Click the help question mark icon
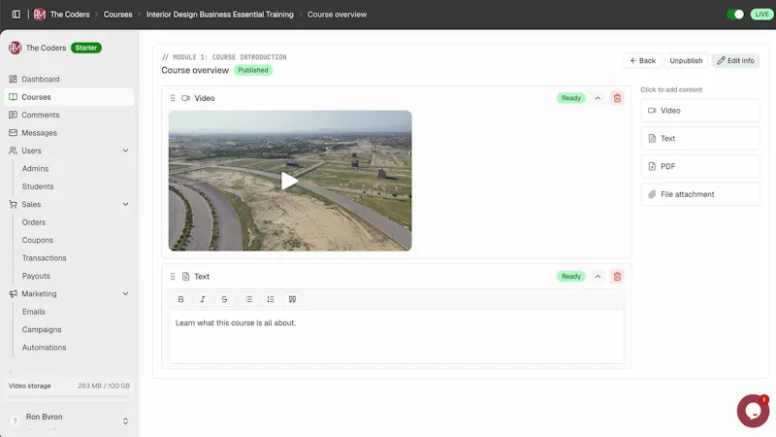The width and height of the screenshot is (776, 437). (15, 421)
